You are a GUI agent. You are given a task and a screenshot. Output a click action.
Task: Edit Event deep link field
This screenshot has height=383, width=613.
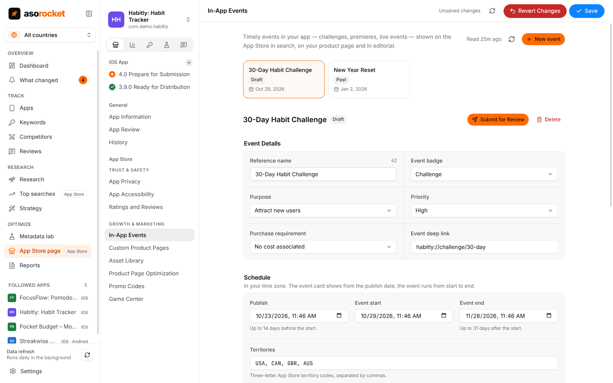484,247
